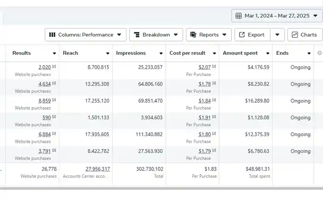Click the columns icon beside Columns: Performance
Screen dimensions: 323x205
[x=52, y=35]
